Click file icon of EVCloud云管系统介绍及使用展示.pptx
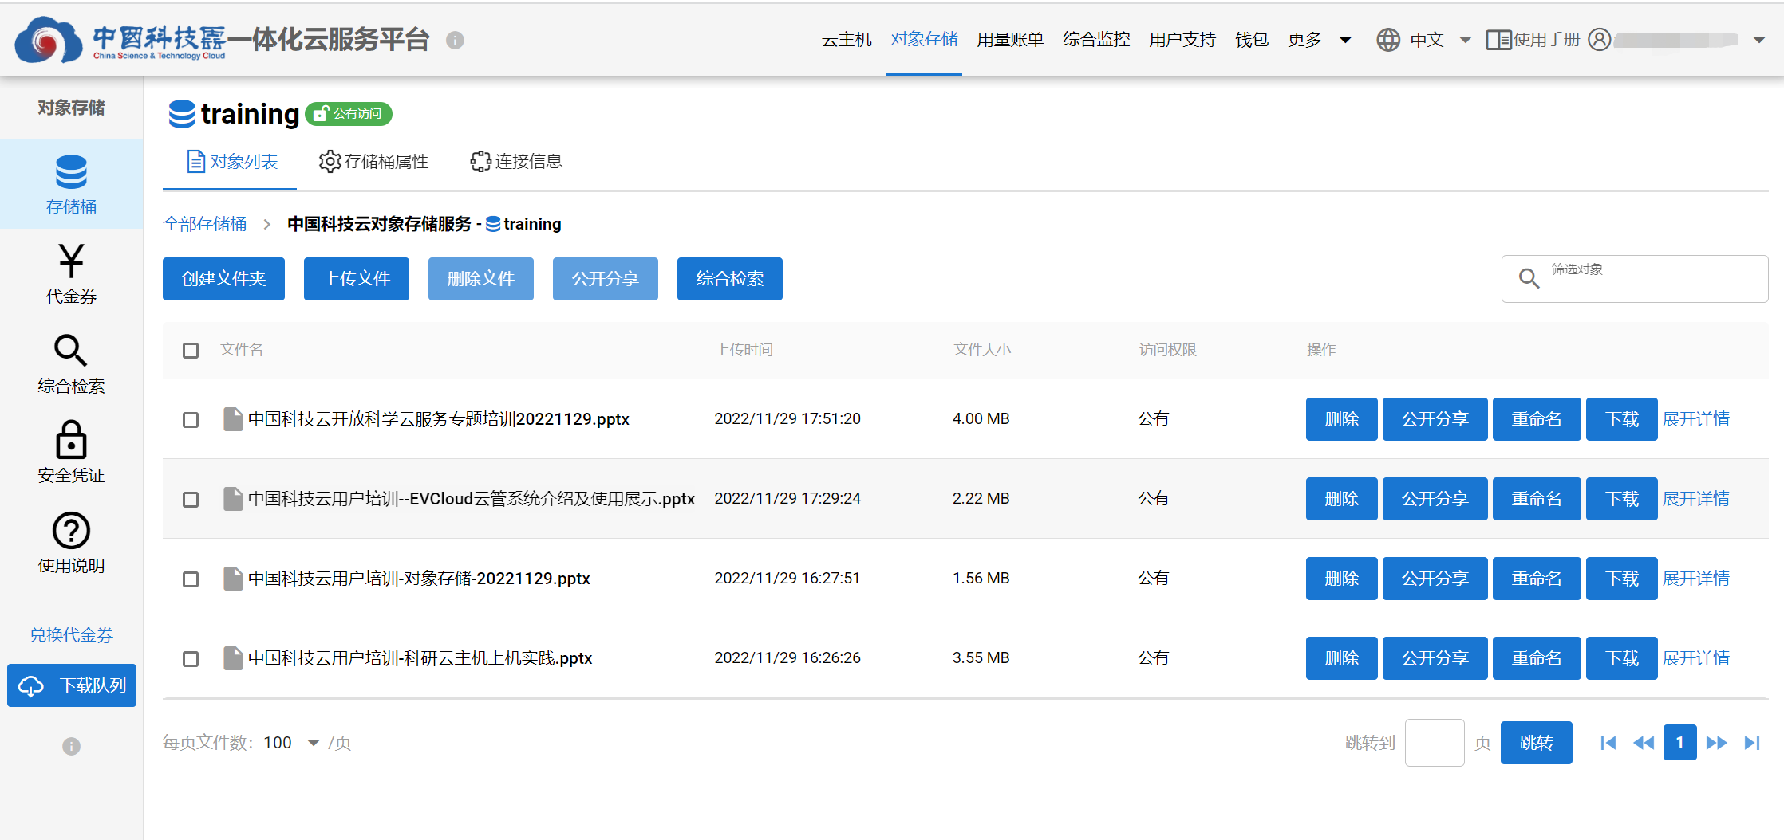1784x840 pixels. pos(233,499)
